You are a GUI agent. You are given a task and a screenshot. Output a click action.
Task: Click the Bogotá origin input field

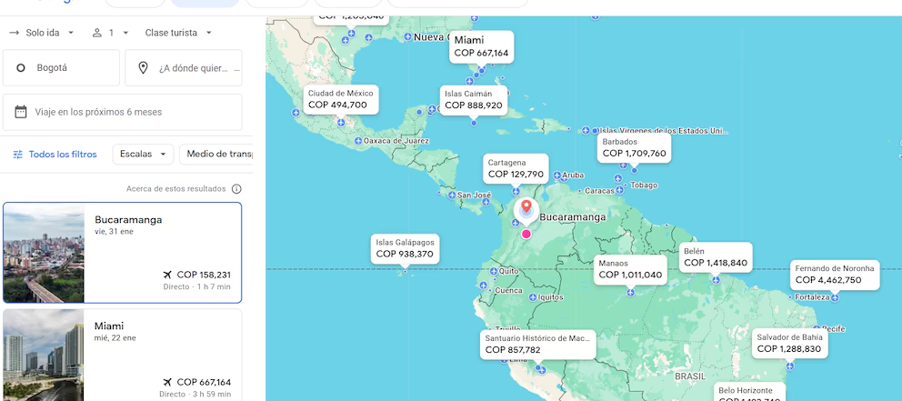61,68
